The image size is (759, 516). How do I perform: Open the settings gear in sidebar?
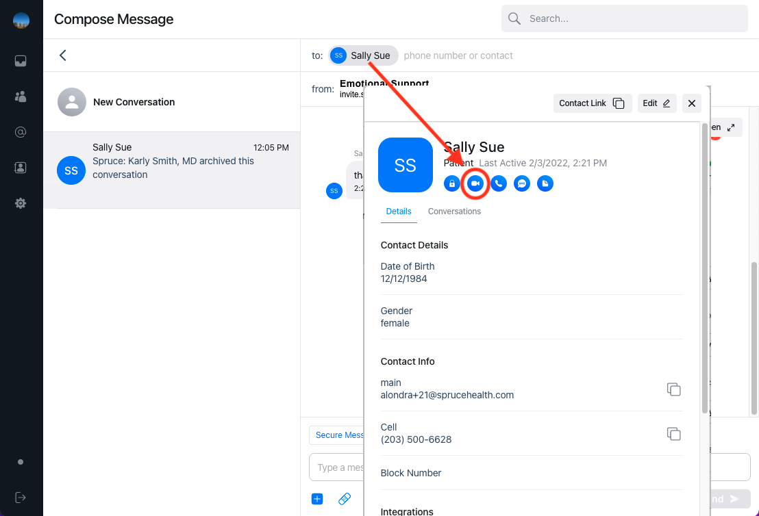click(x=21, y=203)
